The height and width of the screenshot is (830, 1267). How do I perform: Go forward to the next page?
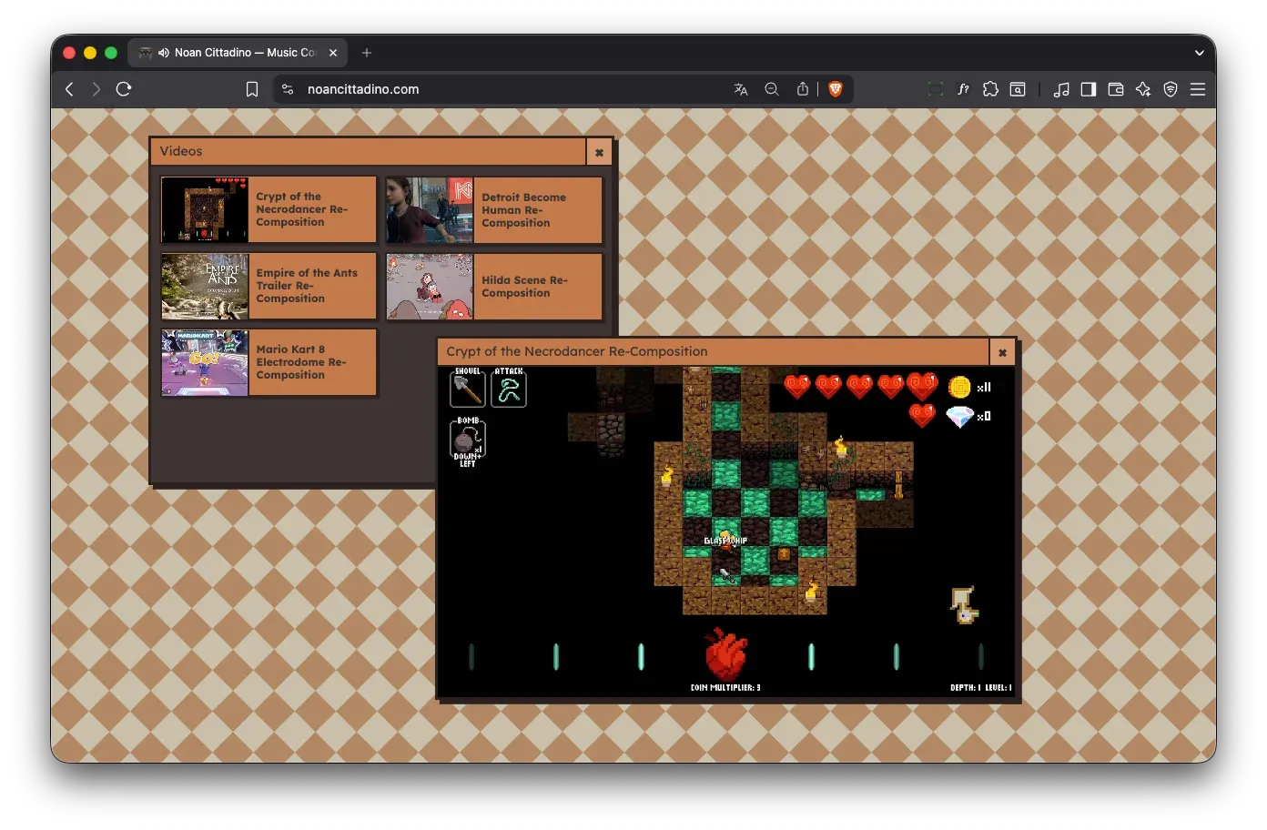click(96, 89)
